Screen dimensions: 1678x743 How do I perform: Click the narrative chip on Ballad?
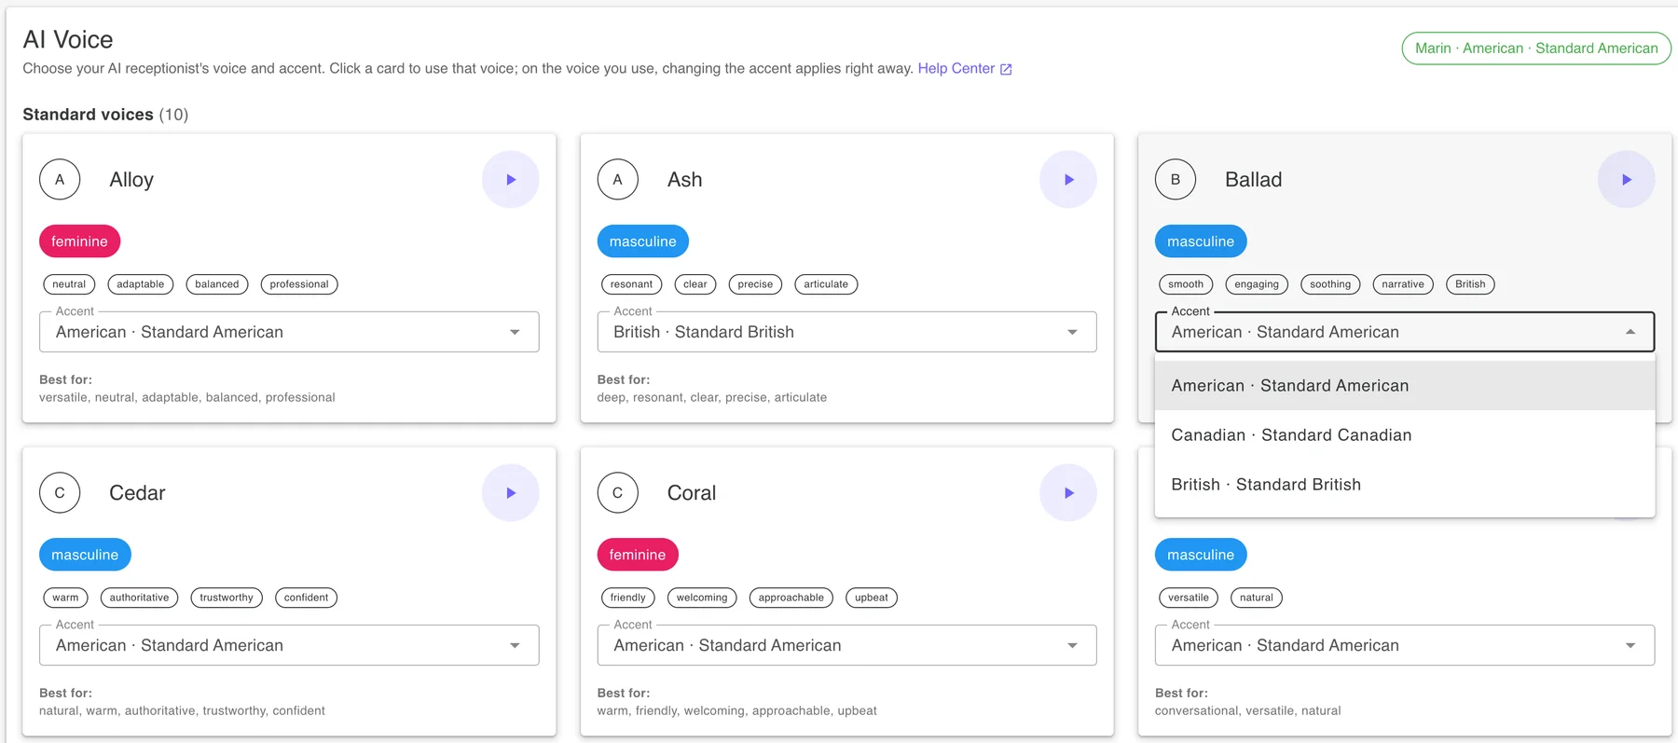coord(1403,284)
